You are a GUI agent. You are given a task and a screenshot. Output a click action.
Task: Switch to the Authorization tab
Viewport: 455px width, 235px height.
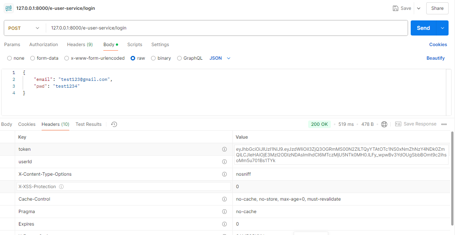(44, 45)
